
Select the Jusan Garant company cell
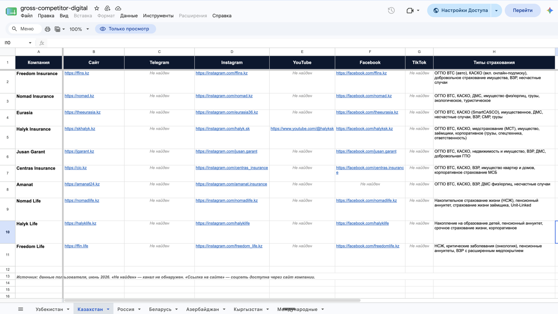tap(39, 157)
